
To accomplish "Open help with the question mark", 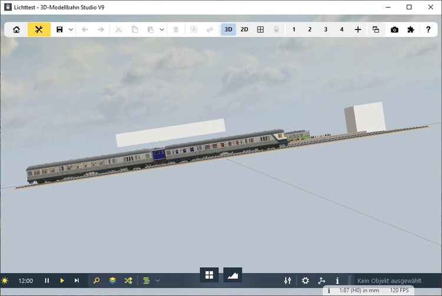I will 428,29.
